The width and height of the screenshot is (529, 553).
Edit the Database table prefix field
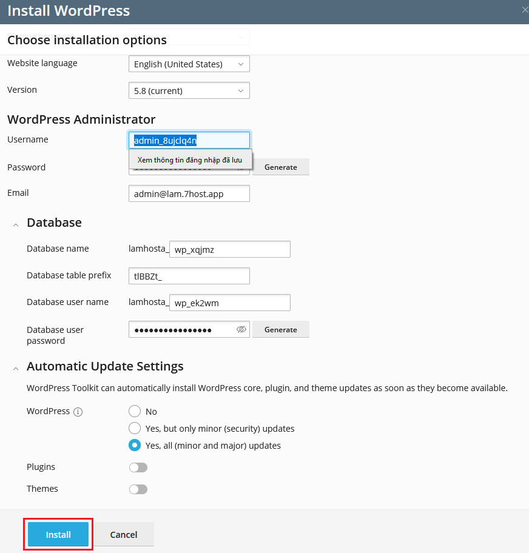(x=189, y=276)
